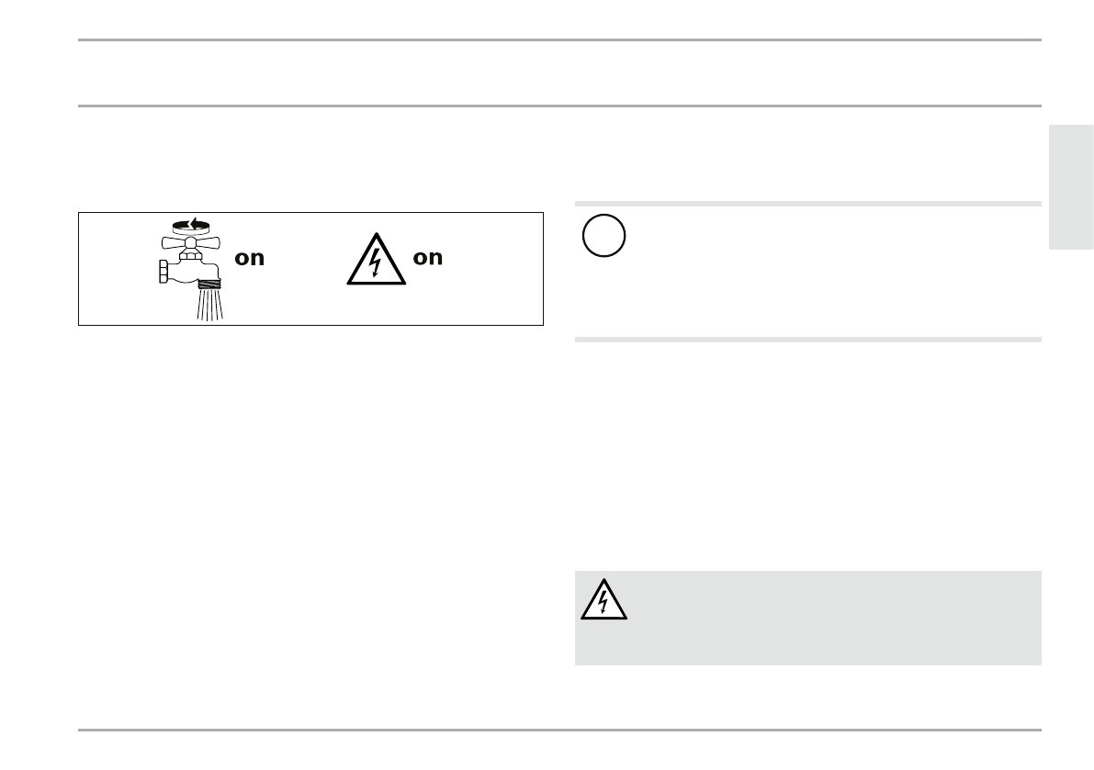
Task: Click the "on" label beside the voltage triangle
Action: pyautogui.click(x=428, y=258)
